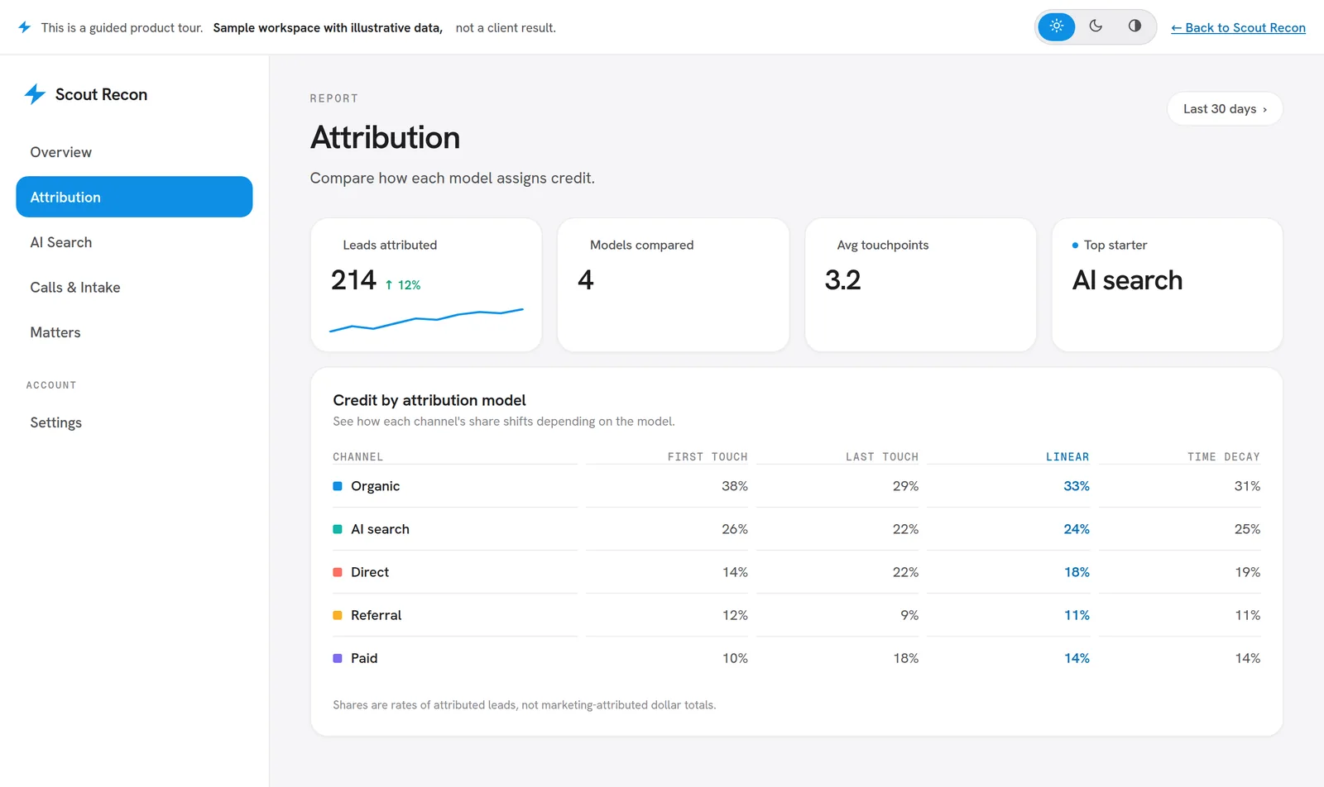Click the Leads attributed sparkline chart
Viewport: 1324px width, 787px height.
point(426,320)
